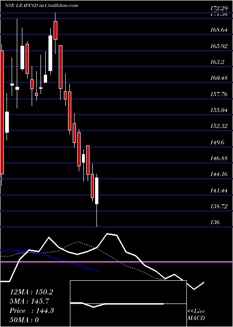Click the 'NSE LEAPIND ns1.bullkhan.com' chart title
Viewport: 233px width, 327px height.
click(x=41, y=6)
